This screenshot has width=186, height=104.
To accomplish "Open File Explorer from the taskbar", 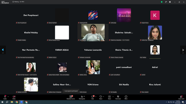I will coord(12,102).
